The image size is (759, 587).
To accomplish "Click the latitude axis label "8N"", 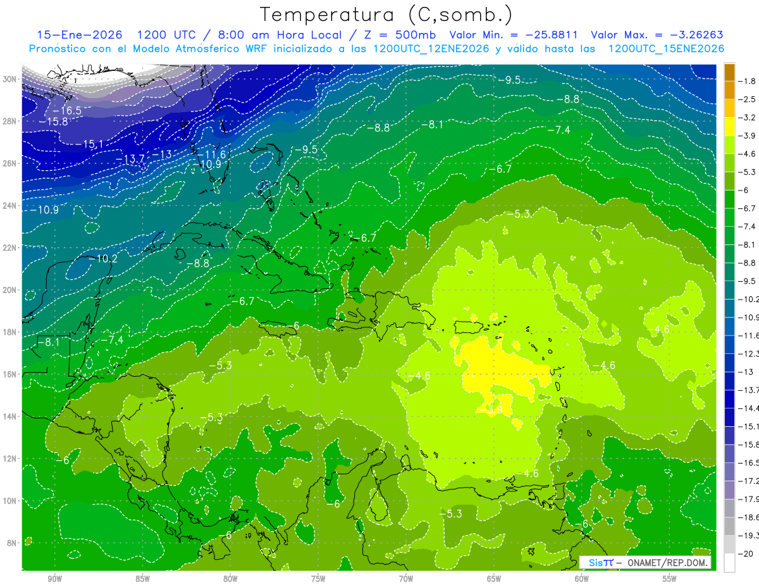I will 13,543.
